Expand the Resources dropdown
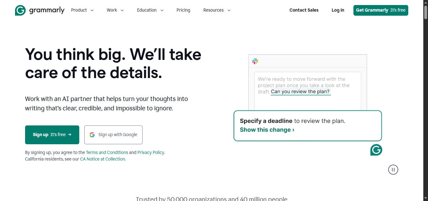Screen dimensions: 428x201 click(x=216, y=10)
